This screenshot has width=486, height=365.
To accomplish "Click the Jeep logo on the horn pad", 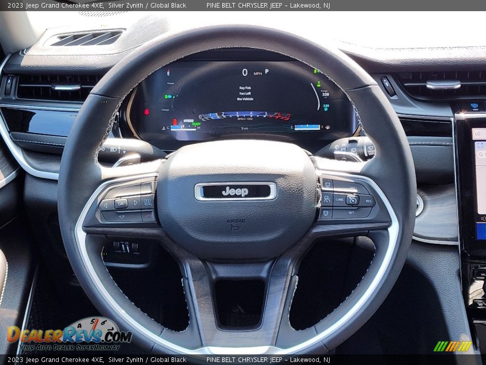I will tap(235, 192).
